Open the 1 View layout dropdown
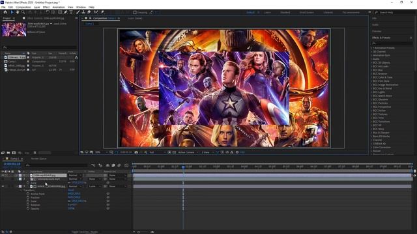The image size is (417, 234). tap(207, 152)
